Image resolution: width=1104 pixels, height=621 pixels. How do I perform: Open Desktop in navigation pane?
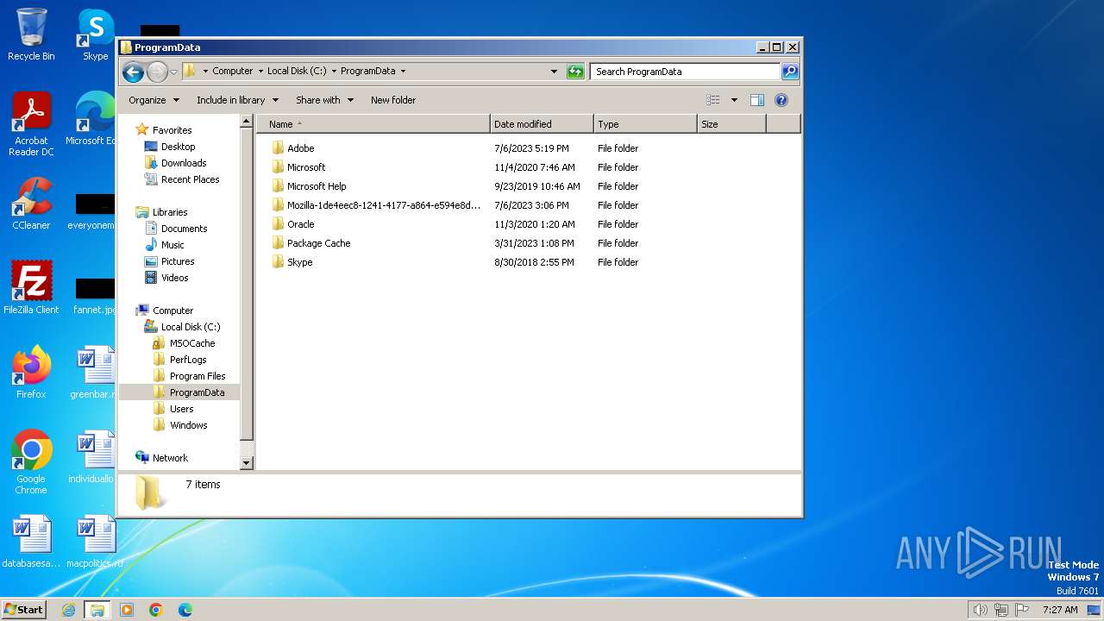point(178,147)
